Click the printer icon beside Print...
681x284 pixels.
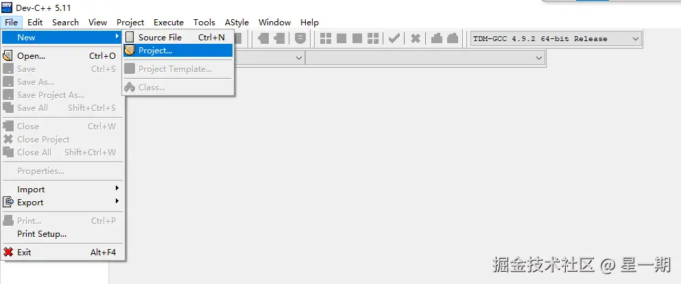(8, 220)
